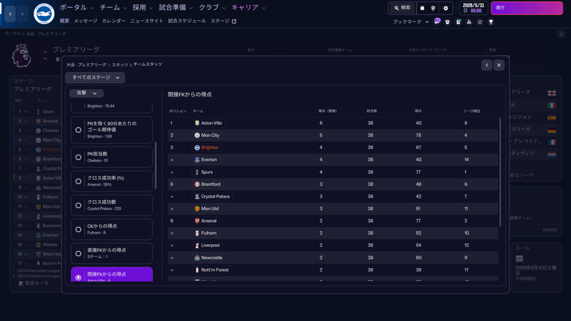Screen dimensions: 571x321
Task: Go forward with the header right arrow
Action: (22, 14)
